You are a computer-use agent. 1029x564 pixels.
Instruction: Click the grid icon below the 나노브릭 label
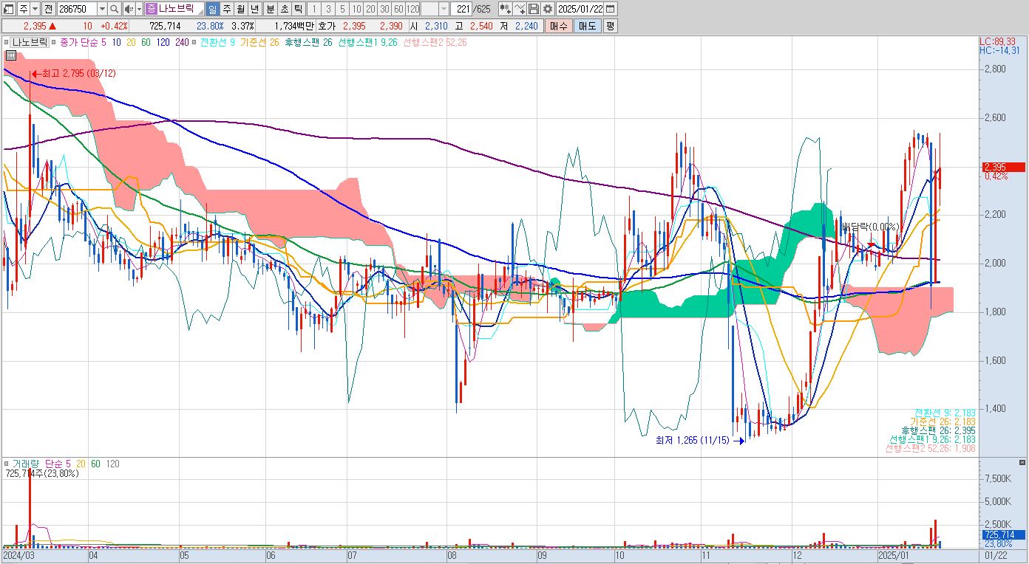pyautogui.click(x=11, y=55)
